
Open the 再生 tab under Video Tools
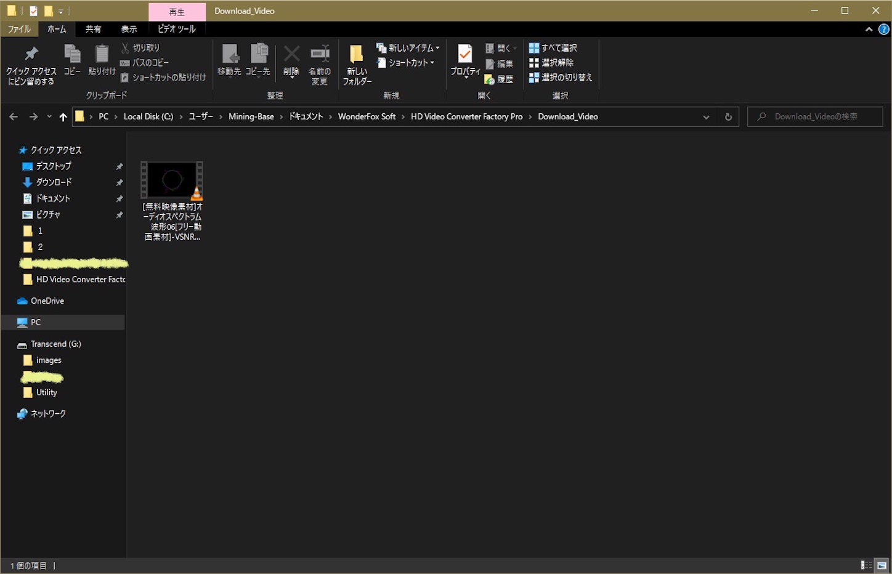tap(177, 11)
